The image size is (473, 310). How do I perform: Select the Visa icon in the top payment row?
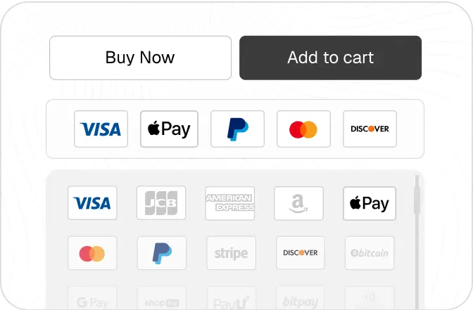pos(101,129)
